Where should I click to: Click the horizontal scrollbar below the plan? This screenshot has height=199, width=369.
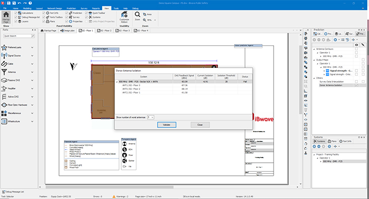[x=110, y=187]
